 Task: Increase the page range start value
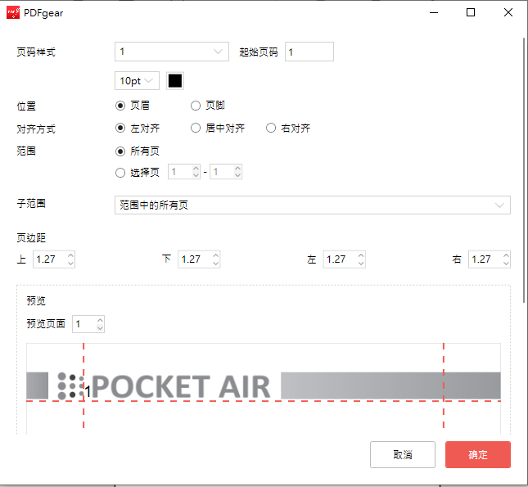click(x=196, y=168)
